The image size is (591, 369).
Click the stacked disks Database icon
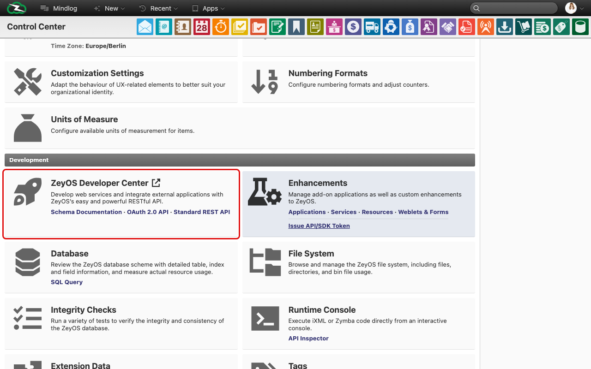[28, 262]
